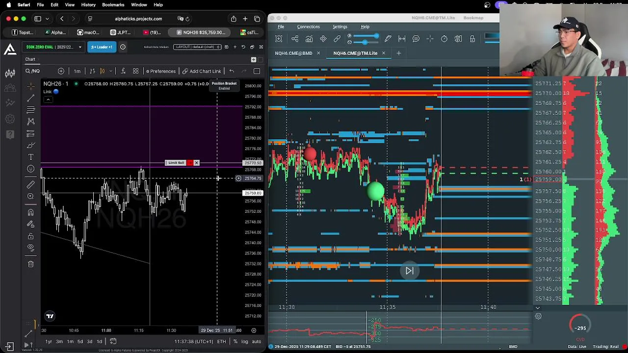
Task: Collapse the indicator legend chevron
Action: pos(48,100)
